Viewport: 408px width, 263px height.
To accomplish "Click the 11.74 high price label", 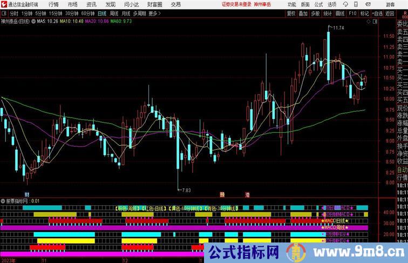I will (338, 28).
